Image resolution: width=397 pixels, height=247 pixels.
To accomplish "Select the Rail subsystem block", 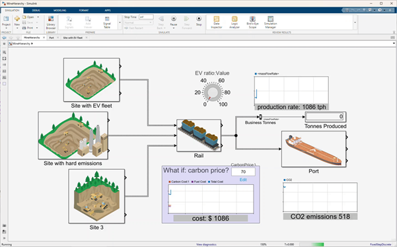I will 199,135.
